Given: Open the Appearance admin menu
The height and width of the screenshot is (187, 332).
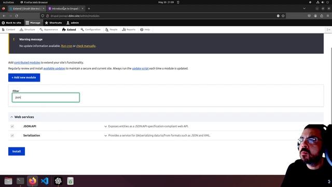Looking at the screenshot, I should tap(49, 30).
